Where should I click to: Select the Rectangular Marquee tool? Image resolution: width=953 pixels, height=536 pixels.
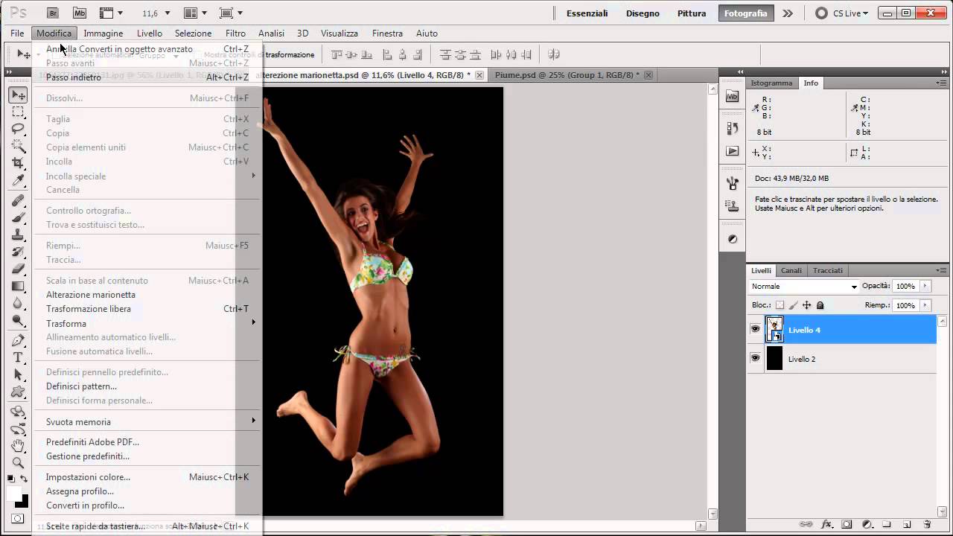[19, 112]
